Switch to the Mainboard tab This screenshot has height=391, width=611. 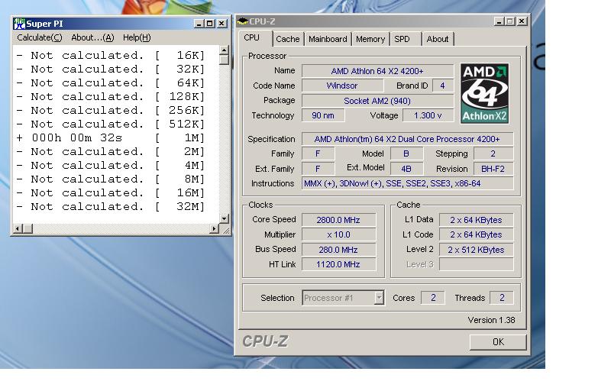click(x=328, y=39)
